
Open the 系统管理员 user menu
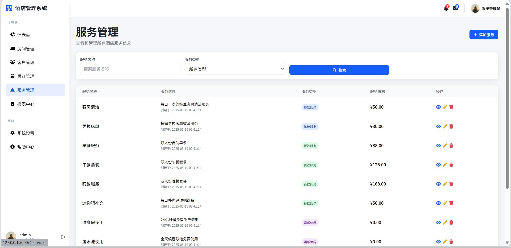(485, 9)
